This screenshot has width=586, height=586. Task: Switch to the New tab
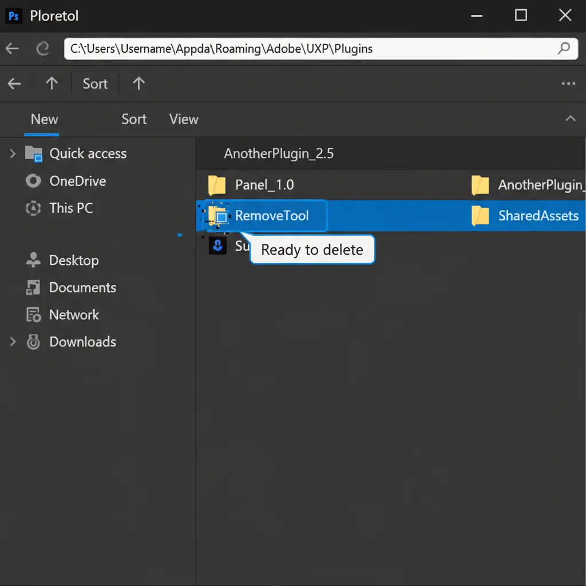point(44,119)
